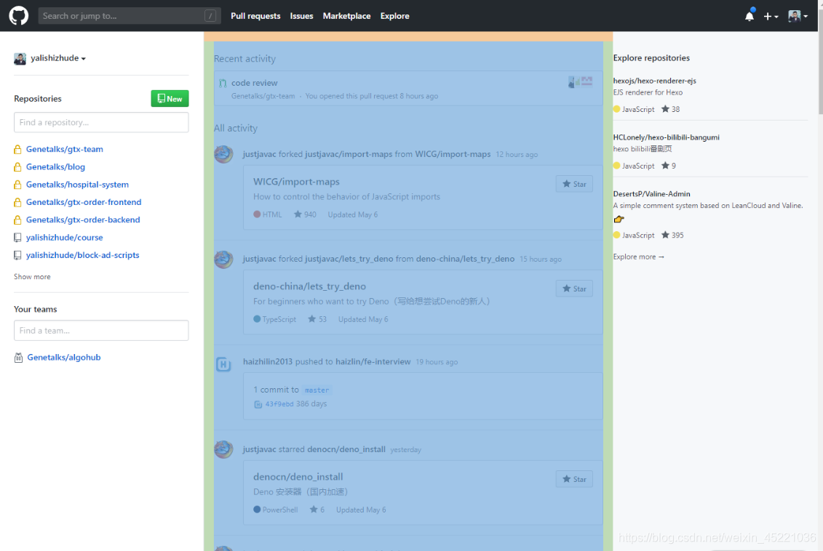This screenshot has width=823, height=551.
Task: Open Pull requests in top navigation
Action: point(255,16)
